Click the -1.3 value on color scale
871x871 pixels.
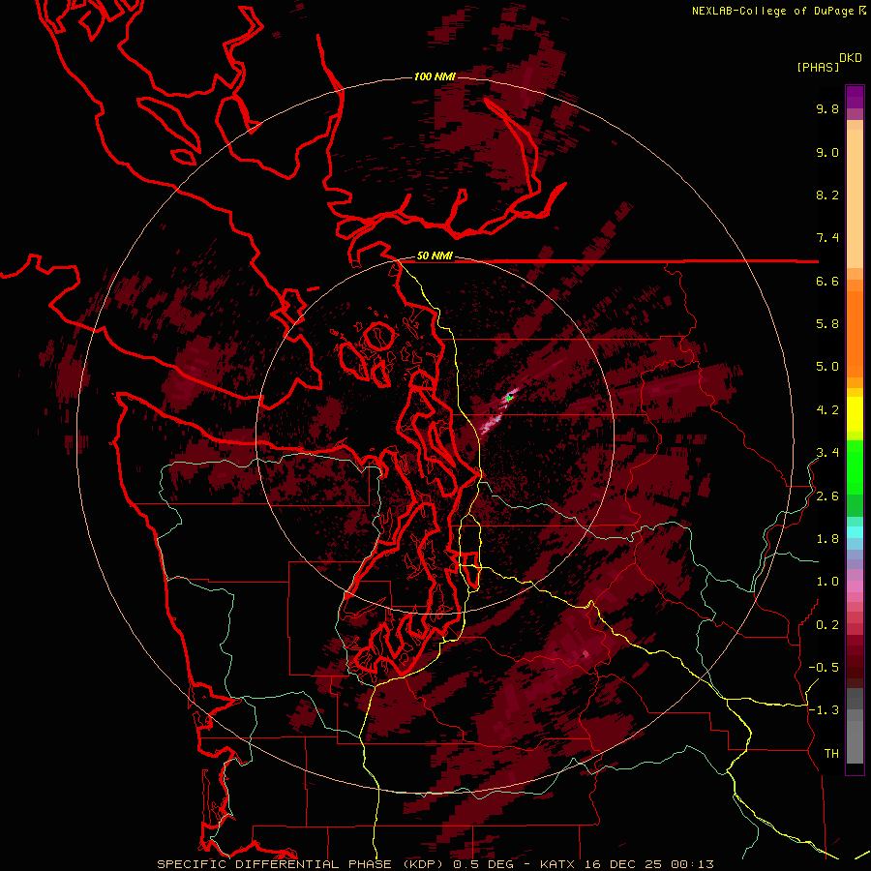coord(824,710)
